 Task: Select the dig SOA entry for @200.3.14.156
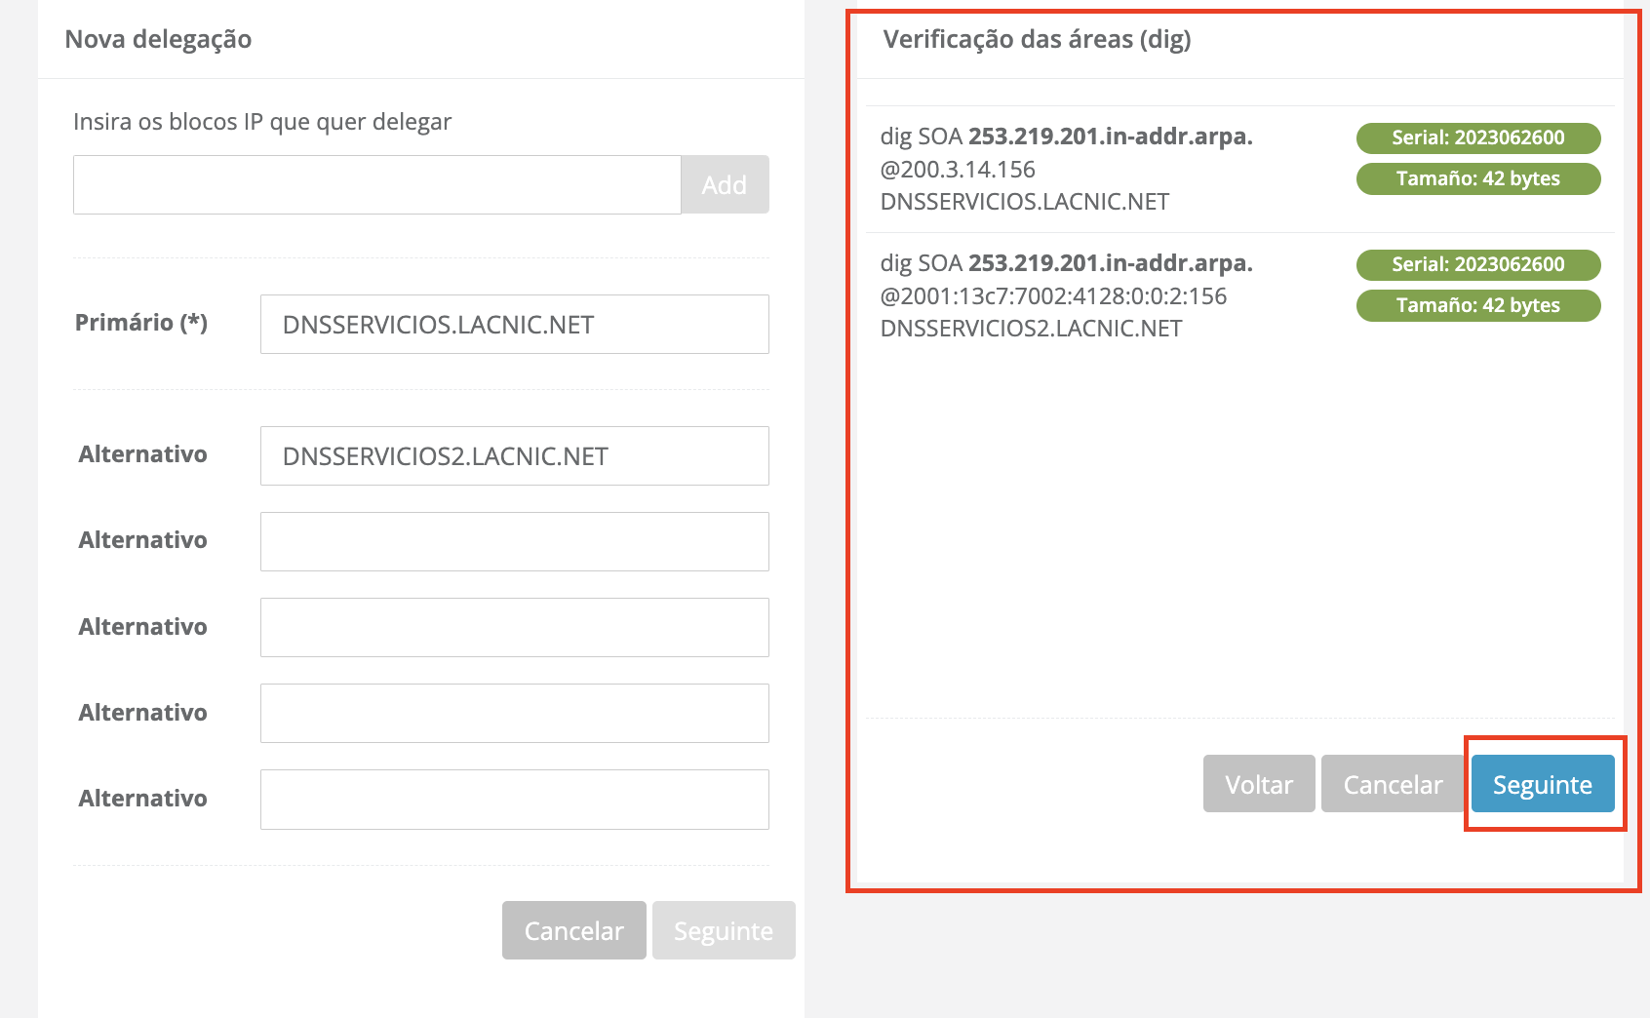[1066, 169]
